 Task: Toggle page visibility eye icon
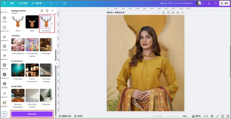[x=163, y=13]
